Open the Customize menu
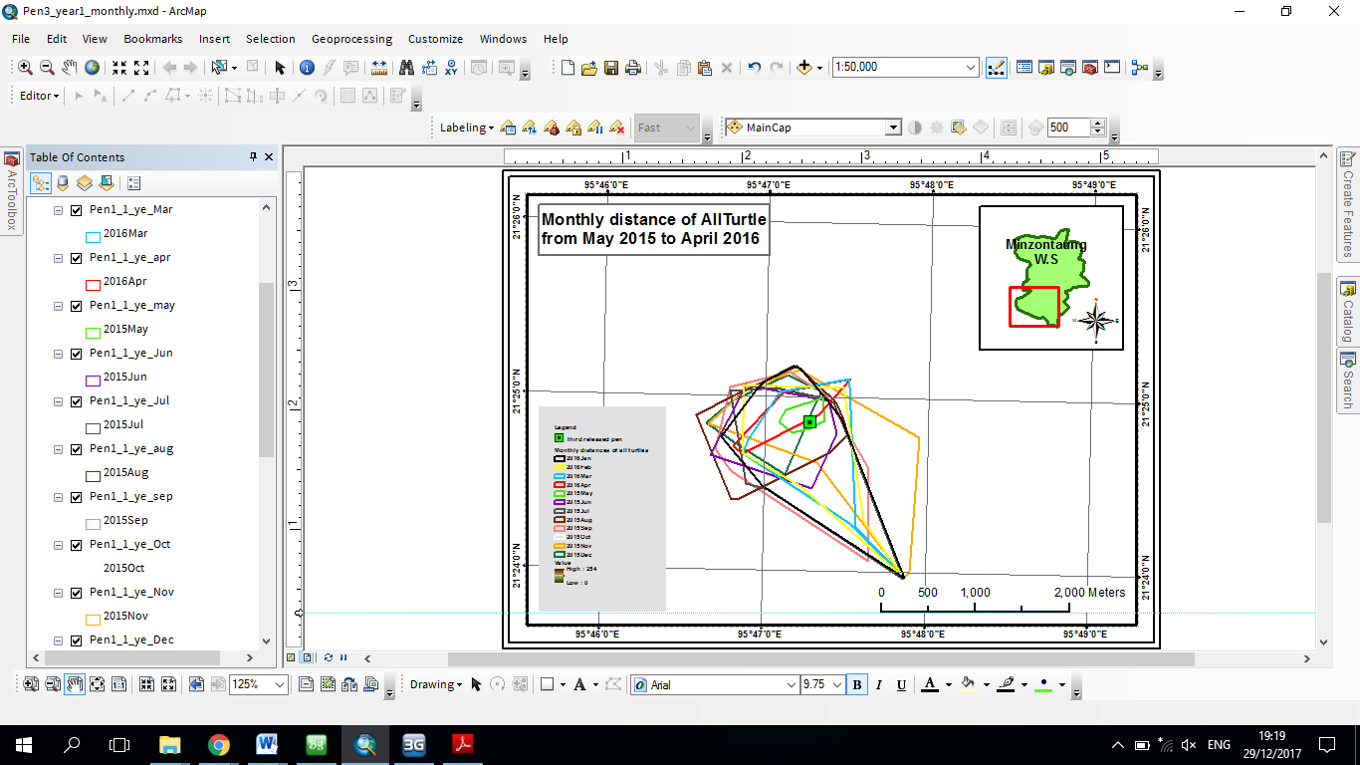The image size is (1360, 765). coord(435,39)
